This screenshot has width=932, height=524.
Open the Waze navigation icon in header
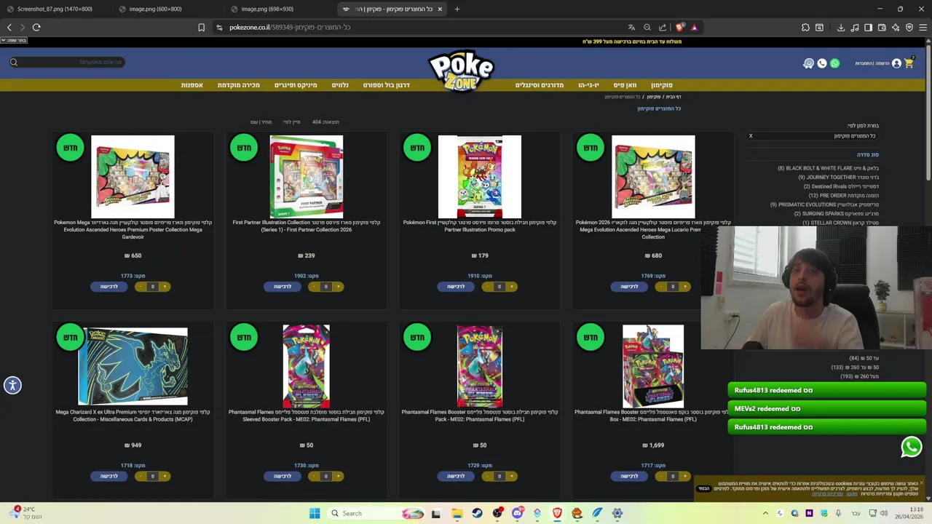[808, 63]
